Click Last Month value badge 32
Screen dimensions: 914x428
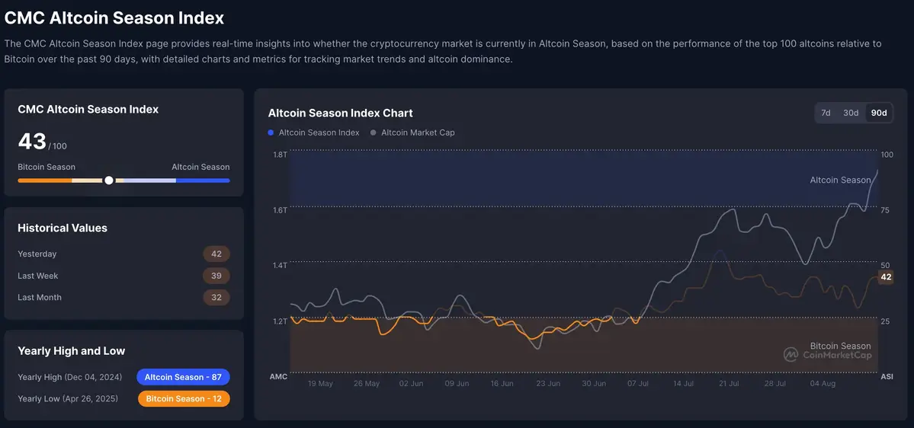coord(216,297)
